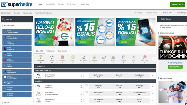Bet on Kerala Blasters at 11.25
Screen dimensions: 187x105
click(x=139, y=76)
